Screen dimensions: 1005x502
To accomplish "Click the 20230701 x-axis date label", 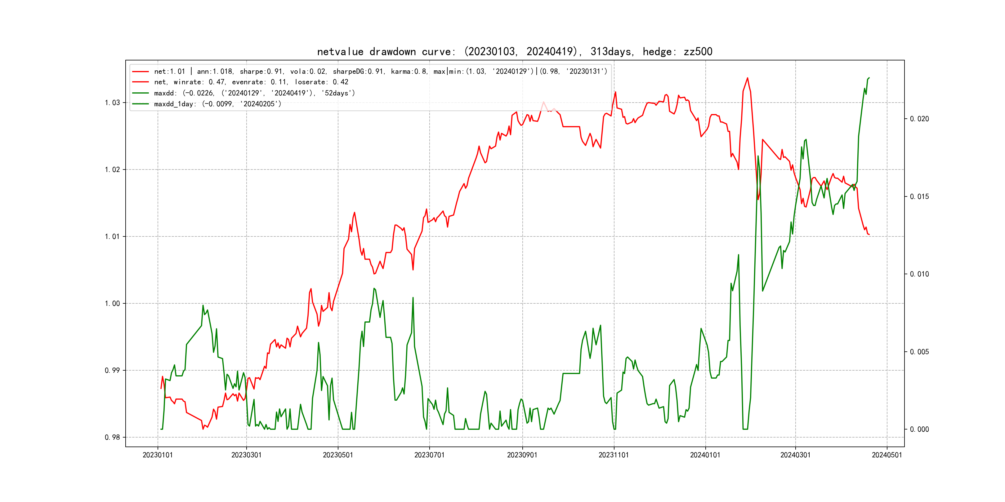I will coord(429,455).
